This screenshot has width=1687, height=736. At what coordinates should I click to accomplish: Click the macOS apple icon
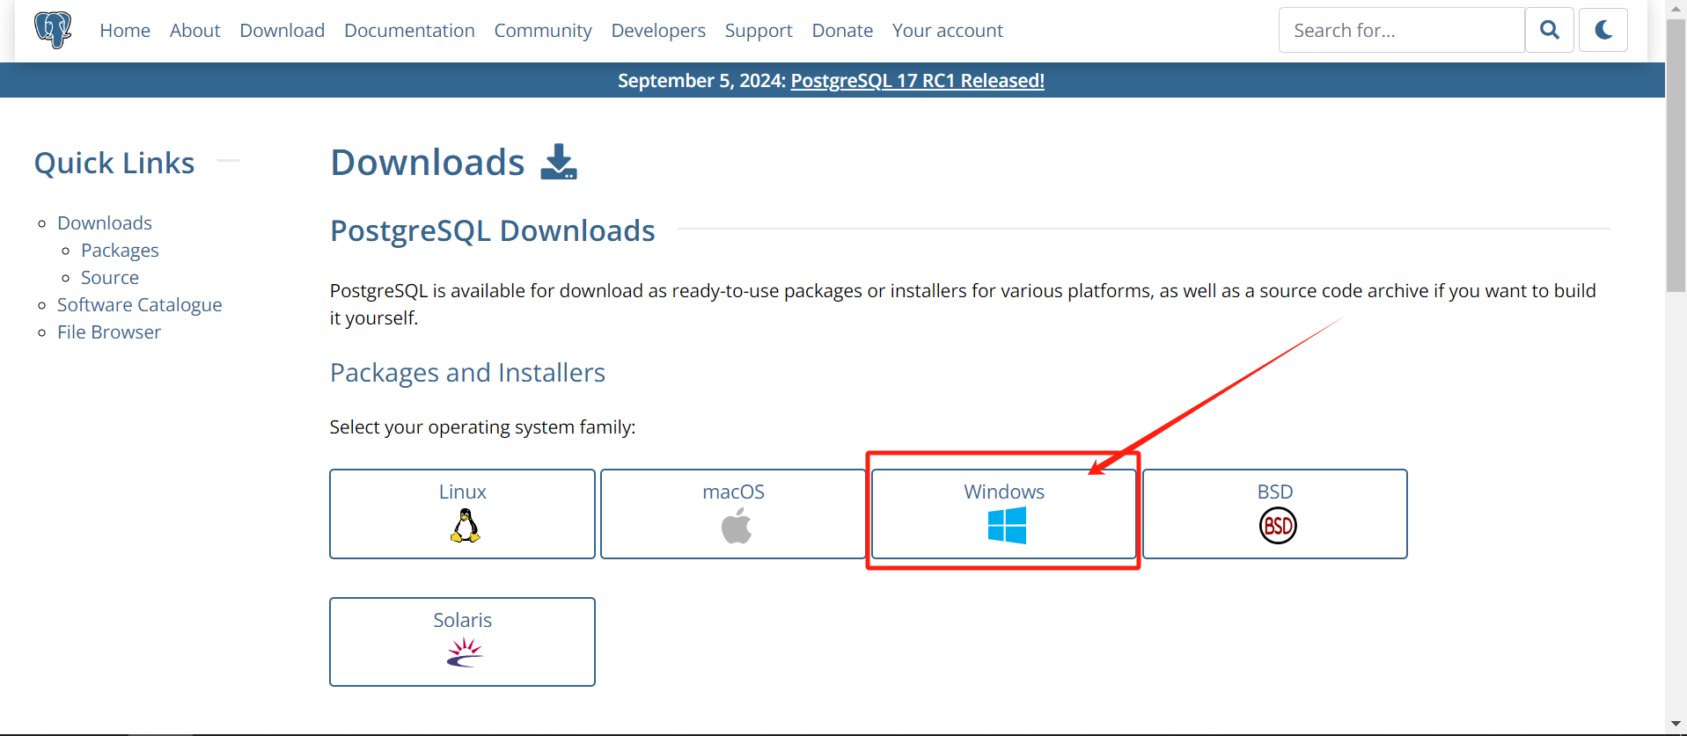pos(736,527)
